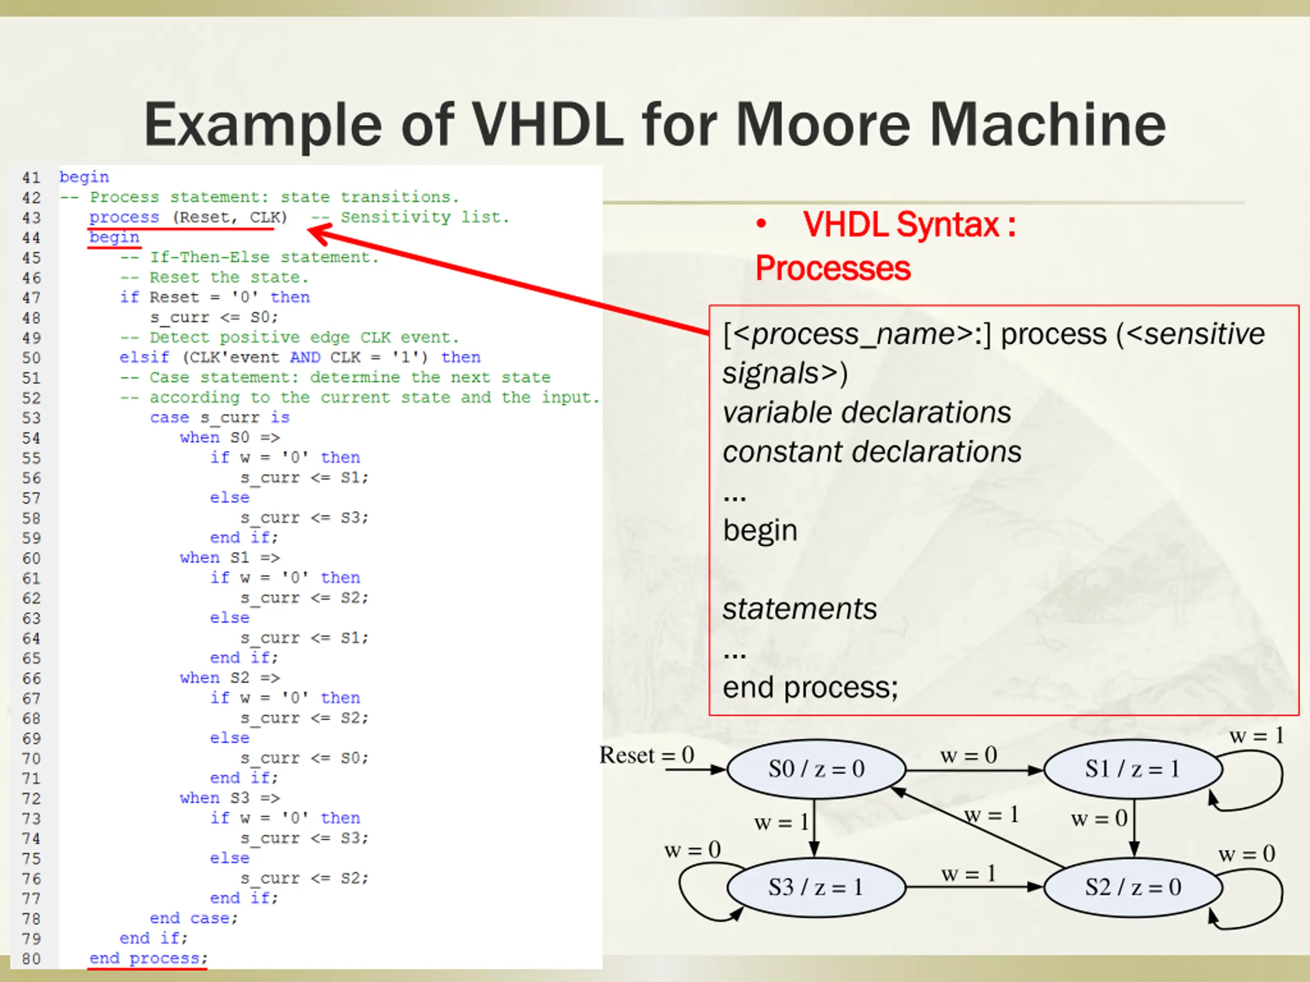Click the 'Reset = 0' label in diagram

[x=647, y=755]
